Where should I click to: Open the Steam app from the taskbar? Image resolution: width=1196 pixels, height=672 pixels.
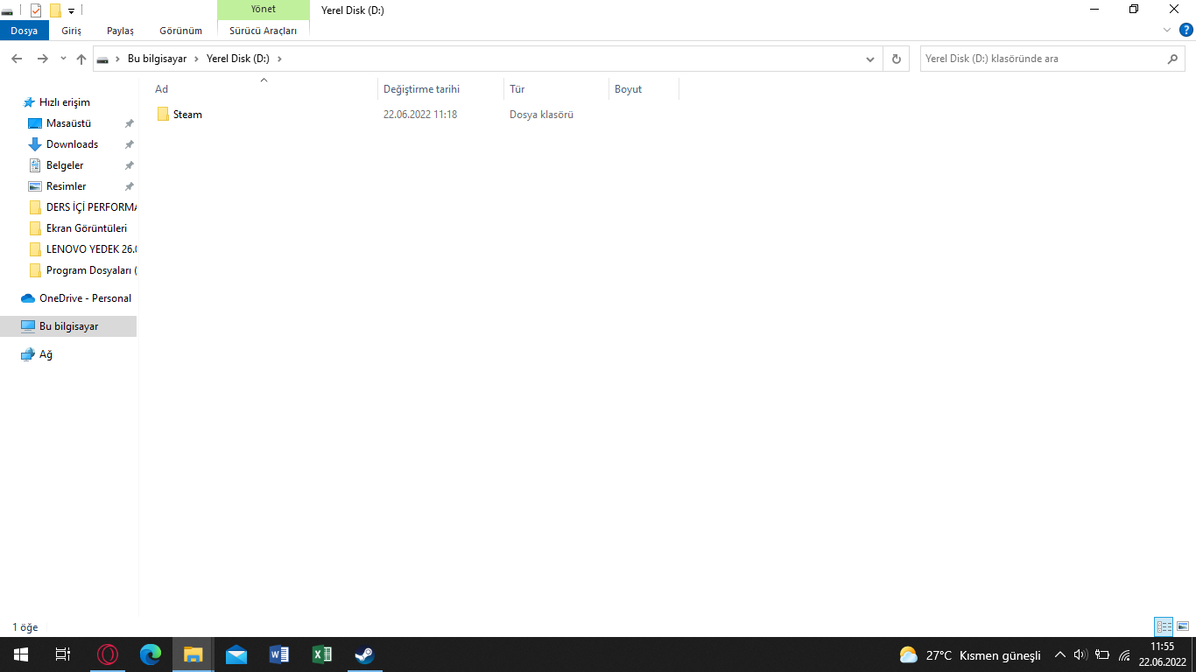coord(364,654)
